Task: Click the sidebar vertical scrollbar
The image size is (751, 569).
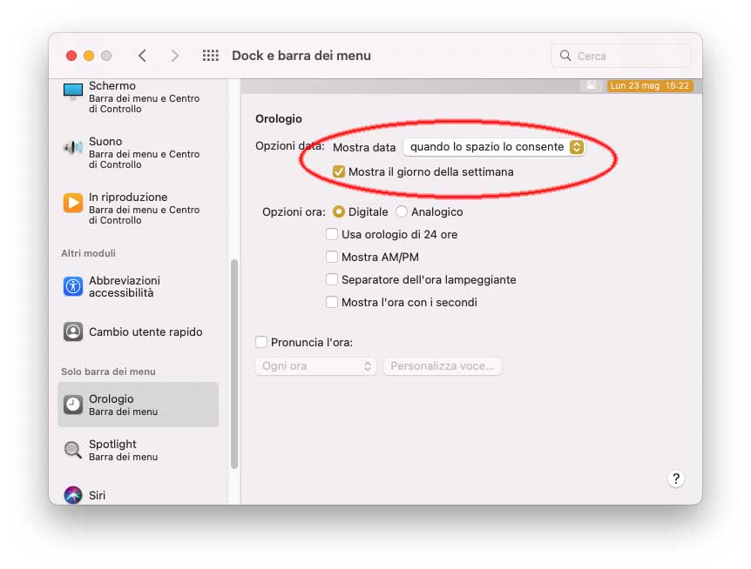Action: coord(234,365)
